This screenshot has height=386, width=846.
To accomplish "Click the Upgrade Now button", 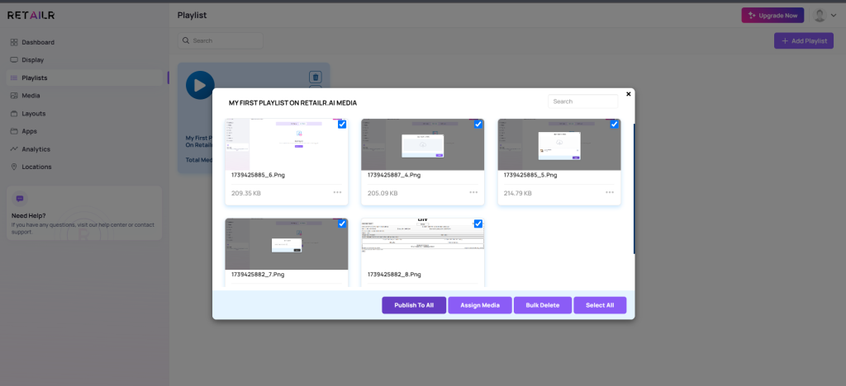I will 772,15.
